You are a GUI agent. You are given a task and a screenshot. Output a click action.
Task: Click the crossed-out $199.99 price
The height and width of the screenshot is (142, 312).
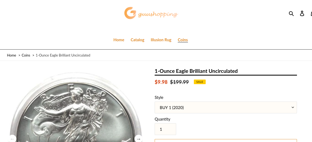(x=179, y=82)
